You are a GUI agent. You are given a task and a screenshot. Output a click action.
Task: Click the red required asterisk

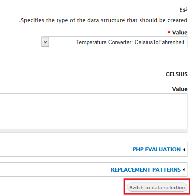click(169, 32)
